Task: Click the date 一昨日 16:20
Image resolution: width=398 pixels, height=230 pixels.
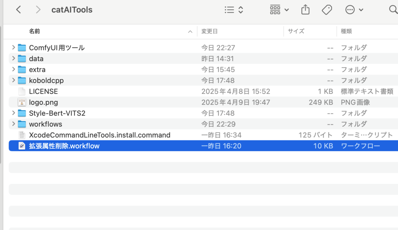Action: tap(221, 146)
